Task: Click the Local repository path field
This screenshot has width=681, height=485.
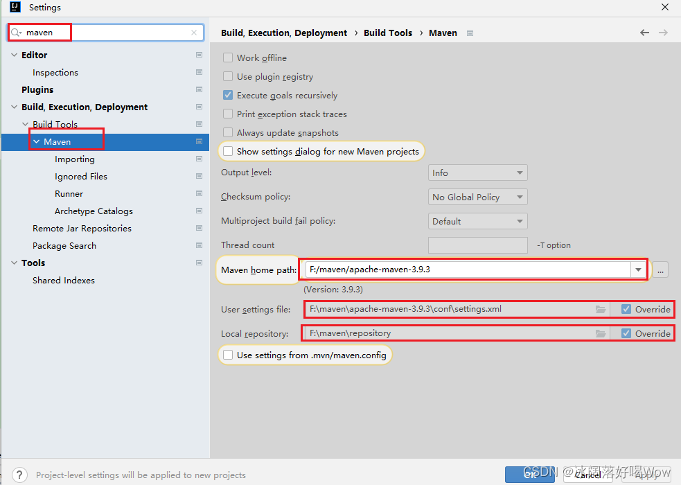Action: (x=450, y=333)
